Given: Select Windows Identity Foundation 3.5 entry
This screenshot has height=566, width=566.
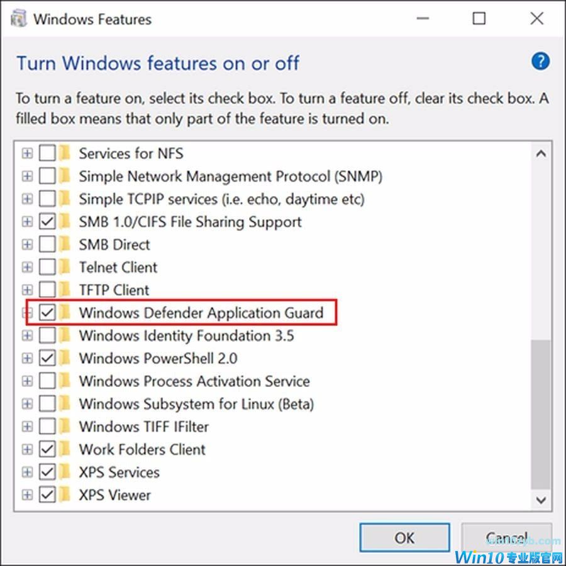Looking at the screenshot, I should [x=186, y=335].
